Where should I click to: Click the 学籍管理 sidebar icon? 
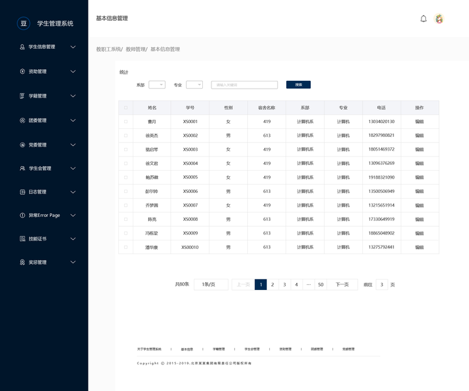tap(22, 96)
